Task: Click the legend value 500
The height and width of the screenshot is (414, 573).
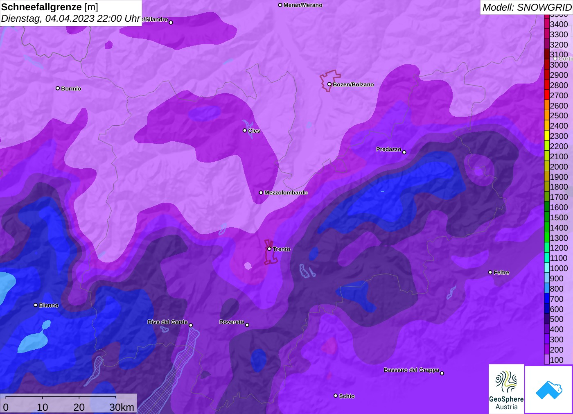Action: (x=557, y=319)
